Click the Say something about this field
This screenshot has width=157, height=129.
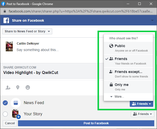[x=38, y=50]
